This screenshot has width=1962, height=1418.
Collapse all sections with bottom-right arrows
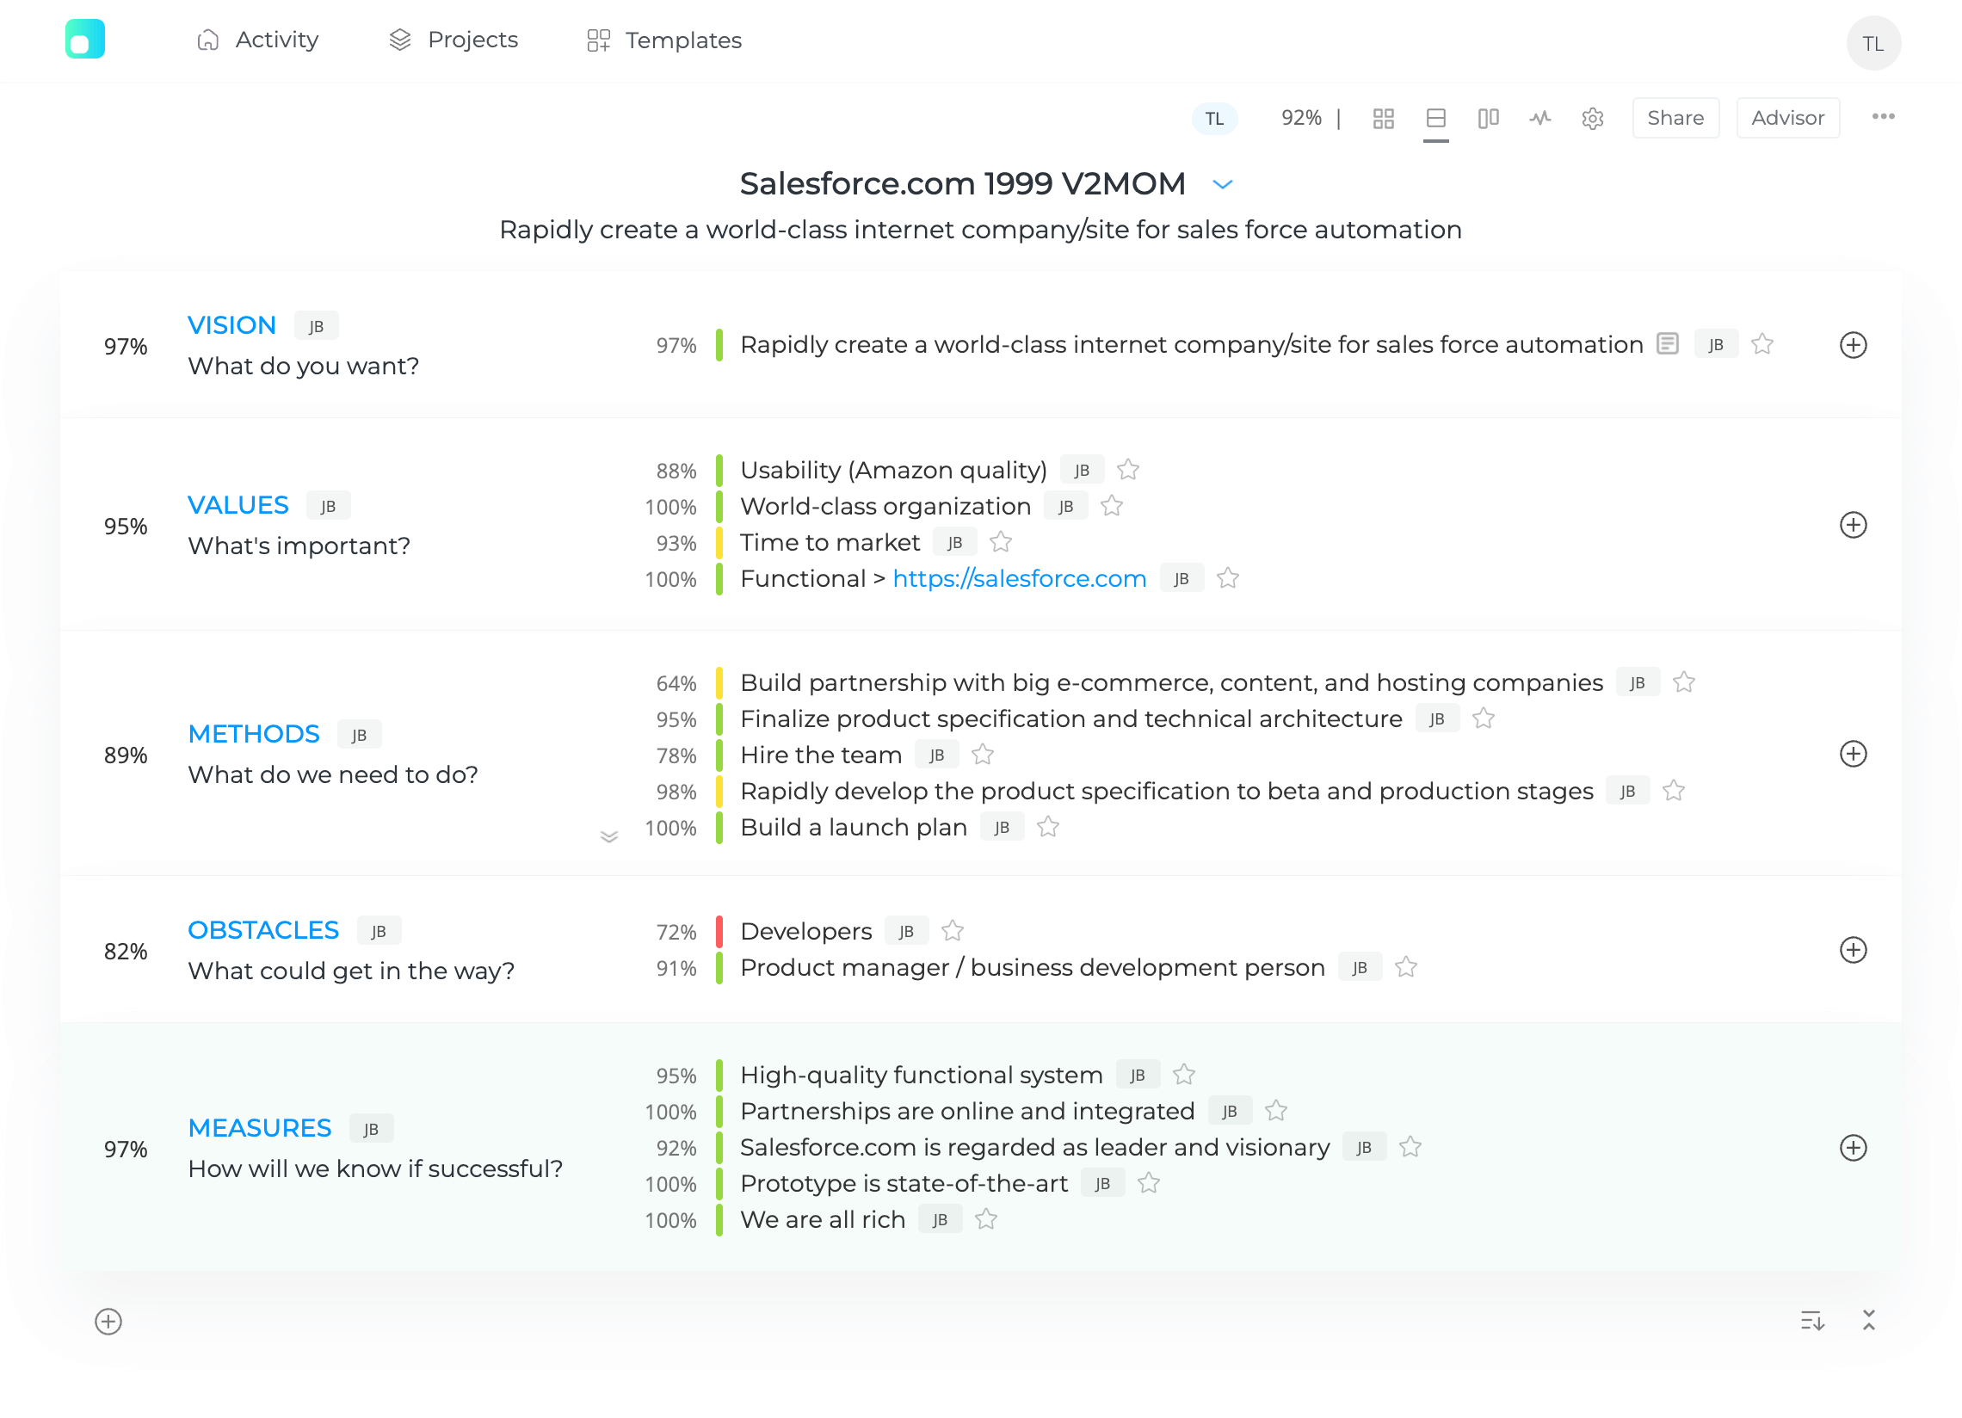click(x=1868, y=1320)
